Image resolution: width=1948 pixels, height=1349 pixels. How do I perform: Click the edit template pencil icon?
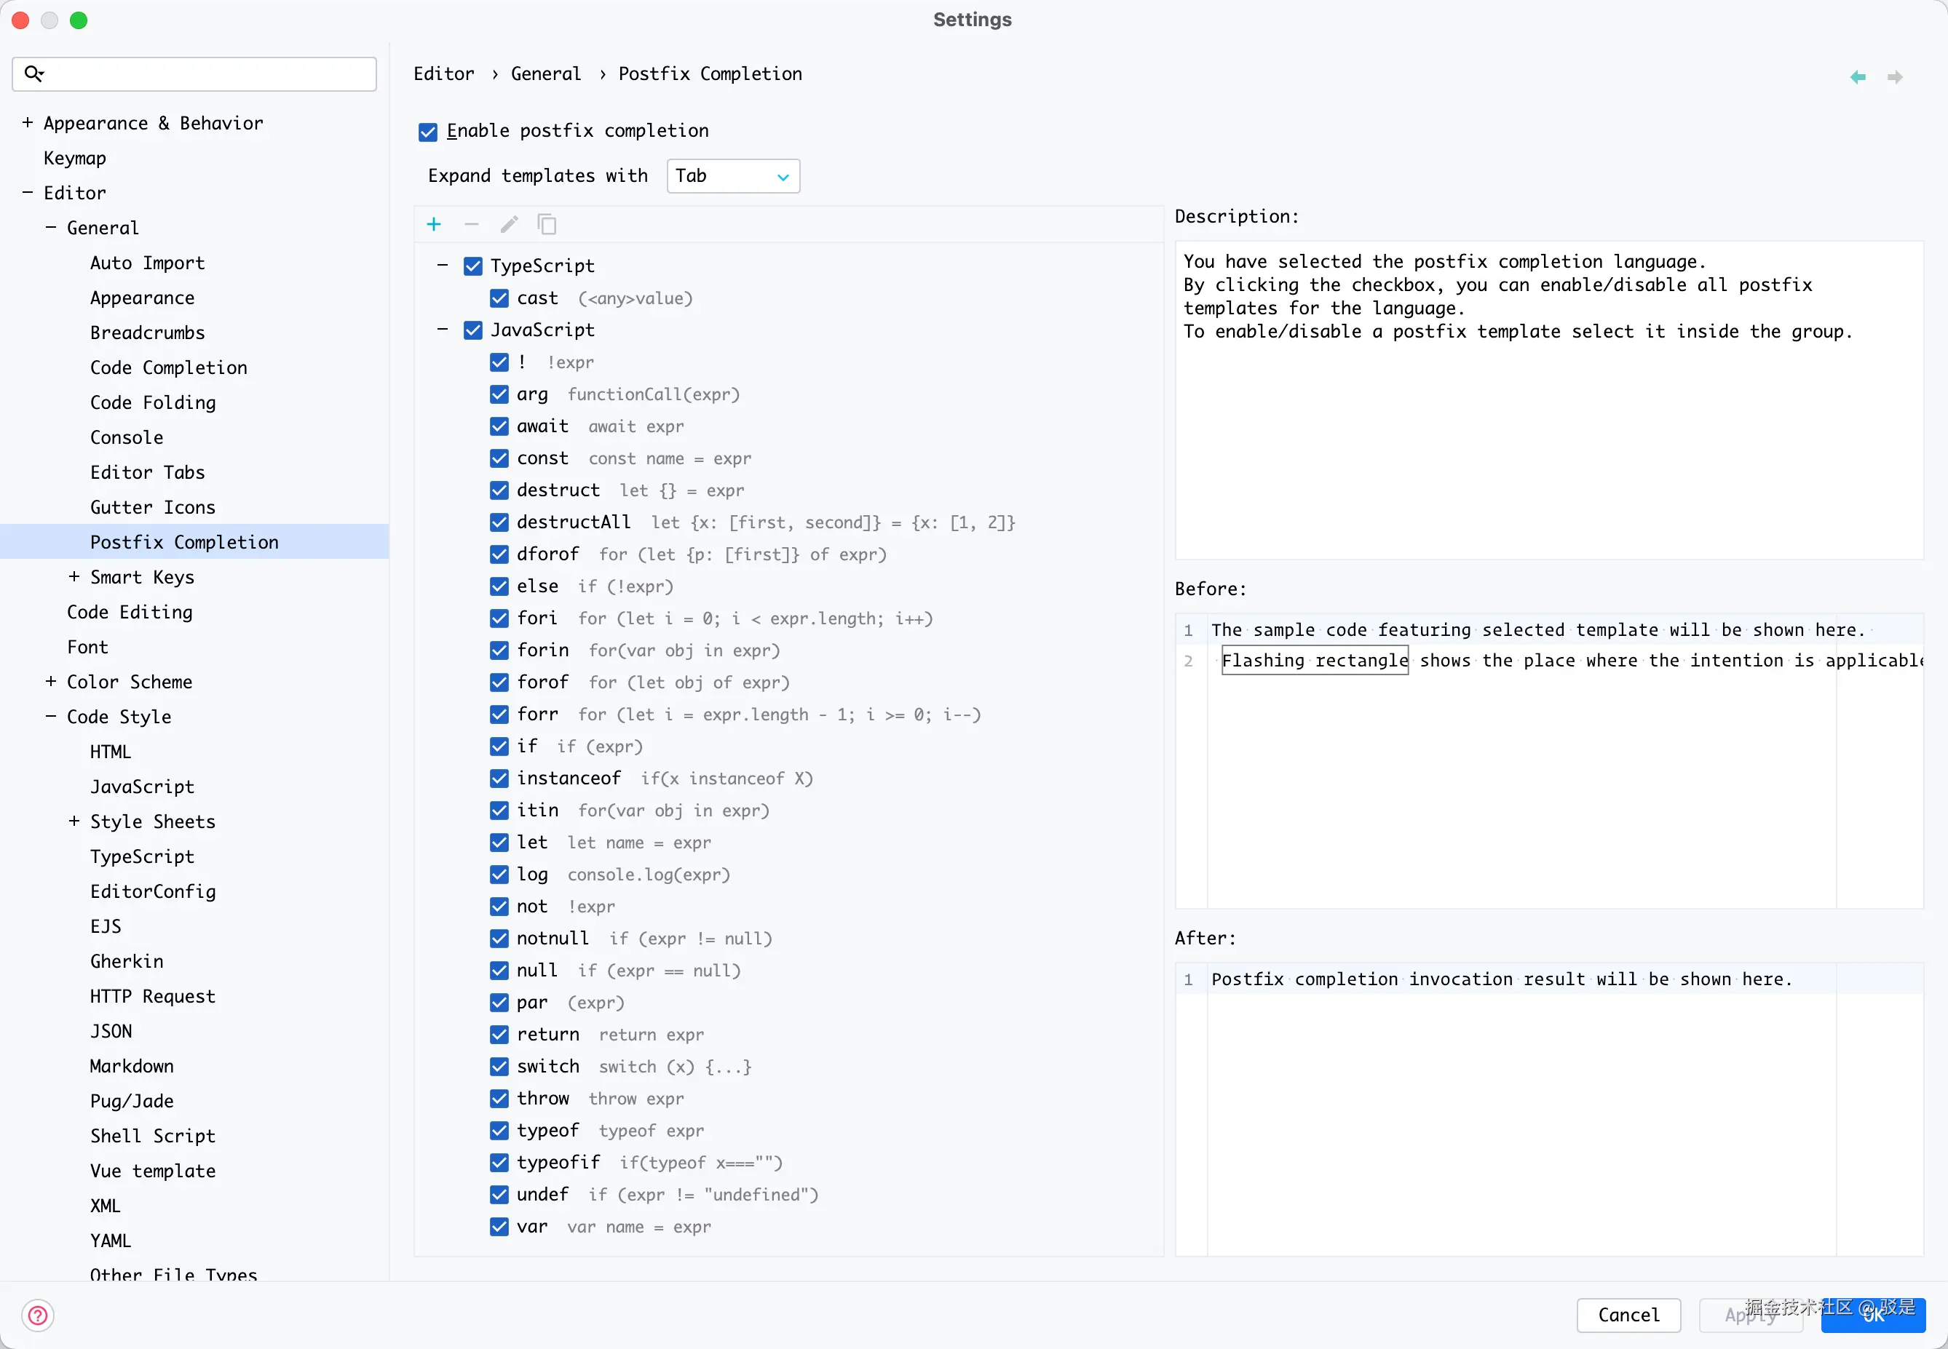509,224
